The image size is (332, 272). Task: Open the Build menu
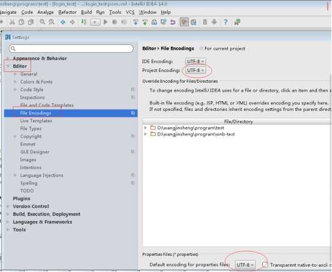[x=86, y=12]
